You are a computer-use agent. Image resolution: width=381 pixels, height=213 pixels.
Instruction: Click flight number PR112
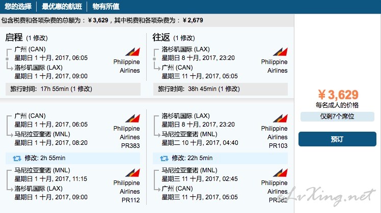[x=130, y=200]
